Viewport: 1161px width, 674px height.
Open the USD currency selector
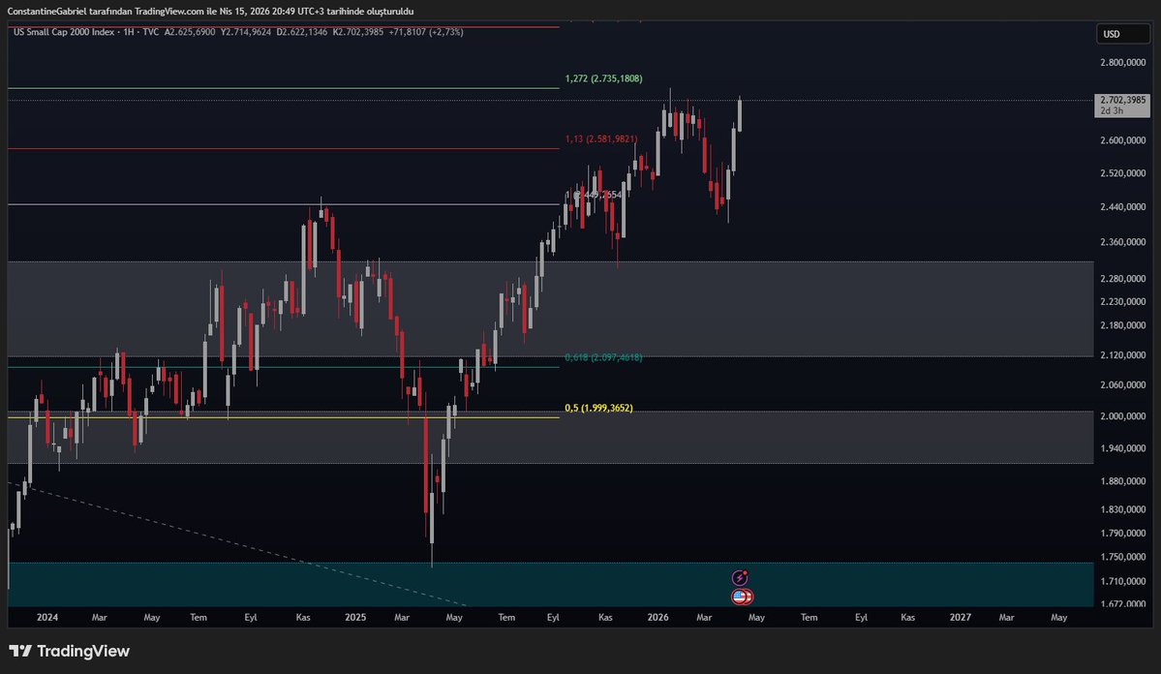(1122, 34)
